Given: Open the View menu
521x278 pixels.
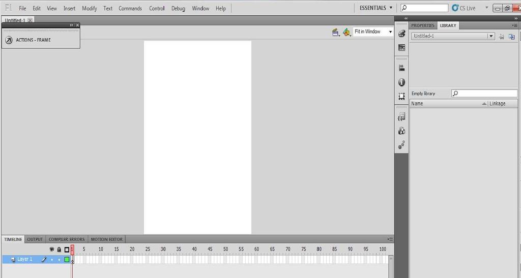Looking at the screenshot, I should [52, 8].
